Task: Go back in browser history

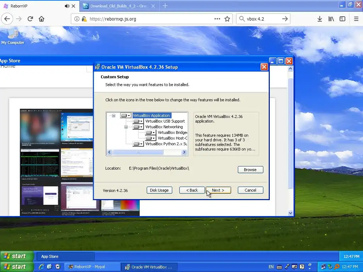Action: 7,19
